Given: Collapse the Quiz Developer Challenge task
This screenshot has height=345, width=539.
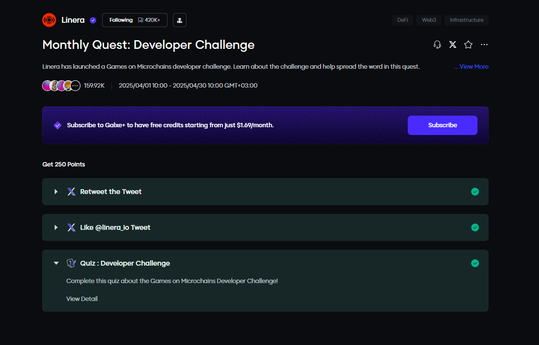Looking at the screenshot, I should point(56,263).
